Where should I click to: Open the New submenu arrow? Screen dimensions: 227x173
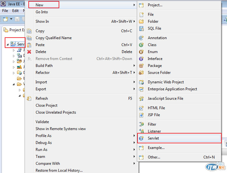(134, 5)
